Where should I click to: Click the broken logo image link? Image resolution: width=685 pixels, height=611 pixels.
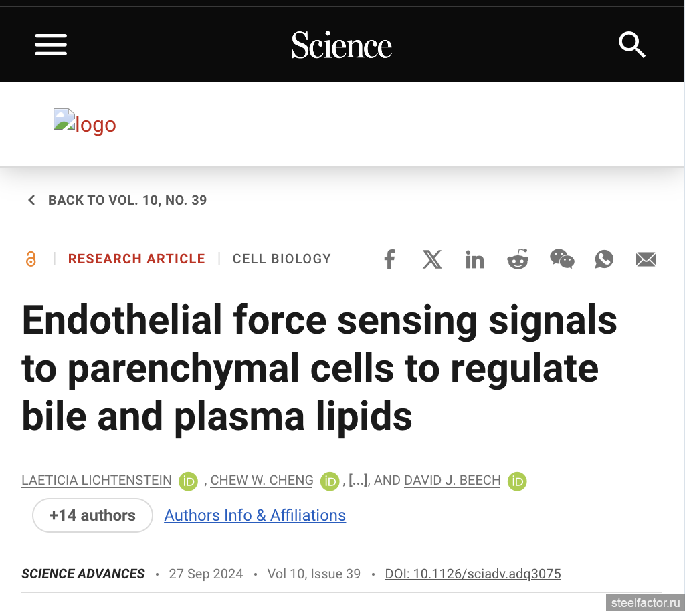pos(85,122)
